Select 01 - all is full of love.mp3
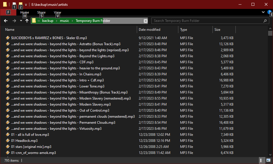Image resolution: width=273 pixels, height=164 pixels. [30, 135]
